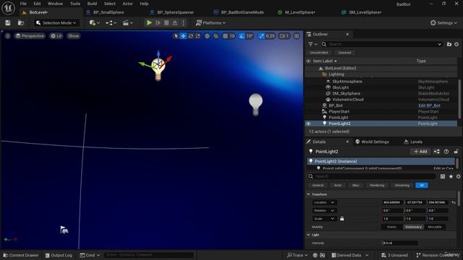
Task: Click the Unreal Engine logo icon
Action: click(8, 8)
